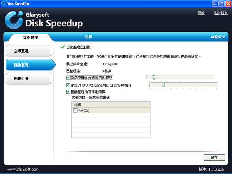Click the green checkmark status icon
Viewport: 232px width, 174px height.
click(x=63, y=47)
